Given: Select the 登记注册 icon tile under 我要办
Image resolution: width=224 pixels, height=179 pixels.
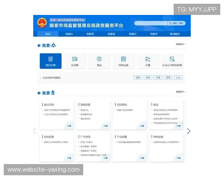Looking at the screenshot, I should coord(50,61).
